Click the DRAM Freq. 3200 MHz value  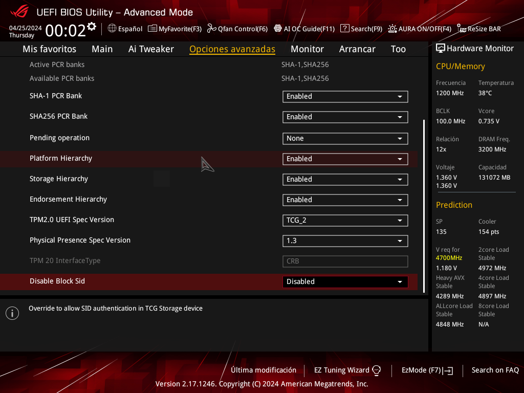pyautogui.click(x=492, y=149)
